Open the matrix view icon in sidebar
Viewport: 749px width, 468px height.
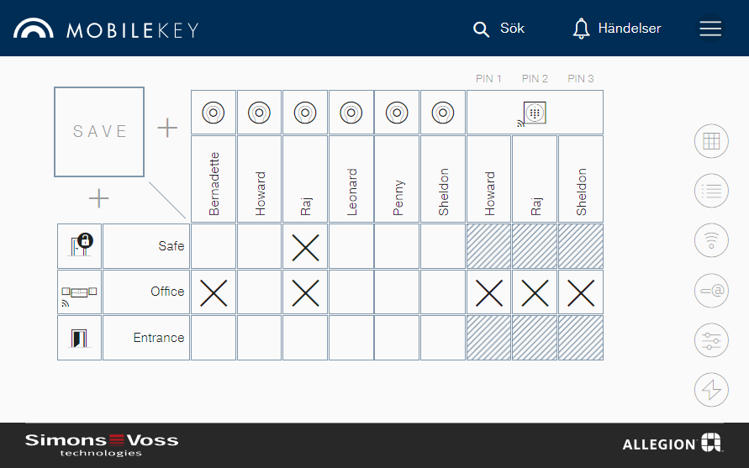[x=711, y=141]
